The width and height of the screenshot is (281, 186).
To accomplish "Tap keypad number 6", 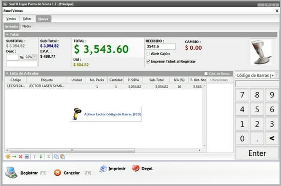I will coord(272,109).
